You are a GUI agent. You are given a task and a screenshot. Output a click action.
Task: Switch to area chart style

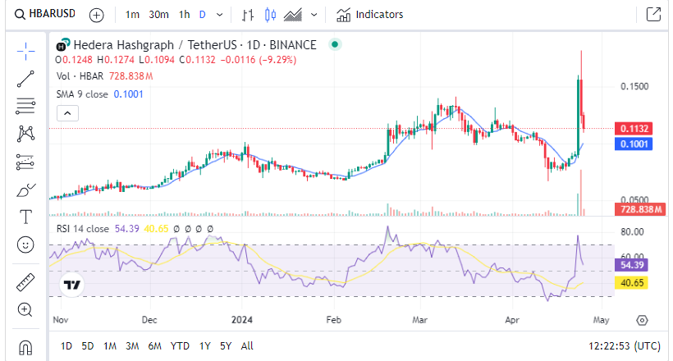tap(293, 15)
